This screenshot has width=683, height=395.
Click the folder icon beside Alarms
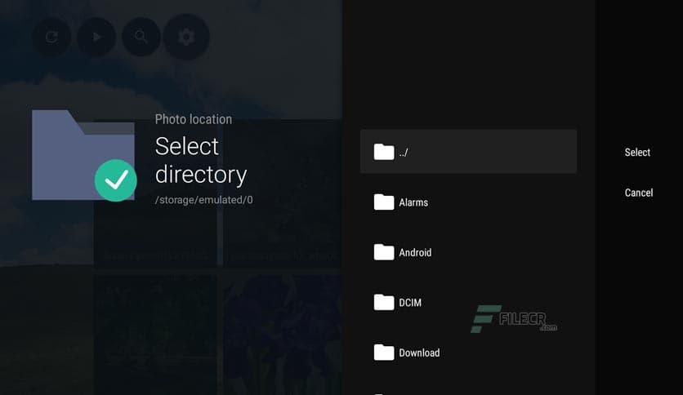[x=384, y=202]
